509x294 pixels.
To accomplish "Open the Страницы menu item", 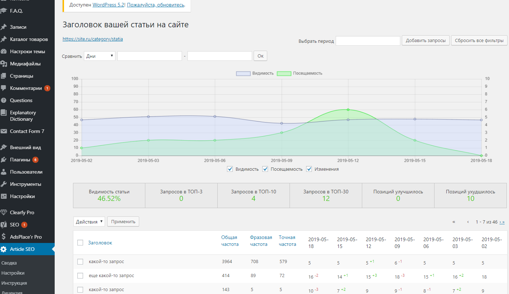I will click(x=22, y=76).
